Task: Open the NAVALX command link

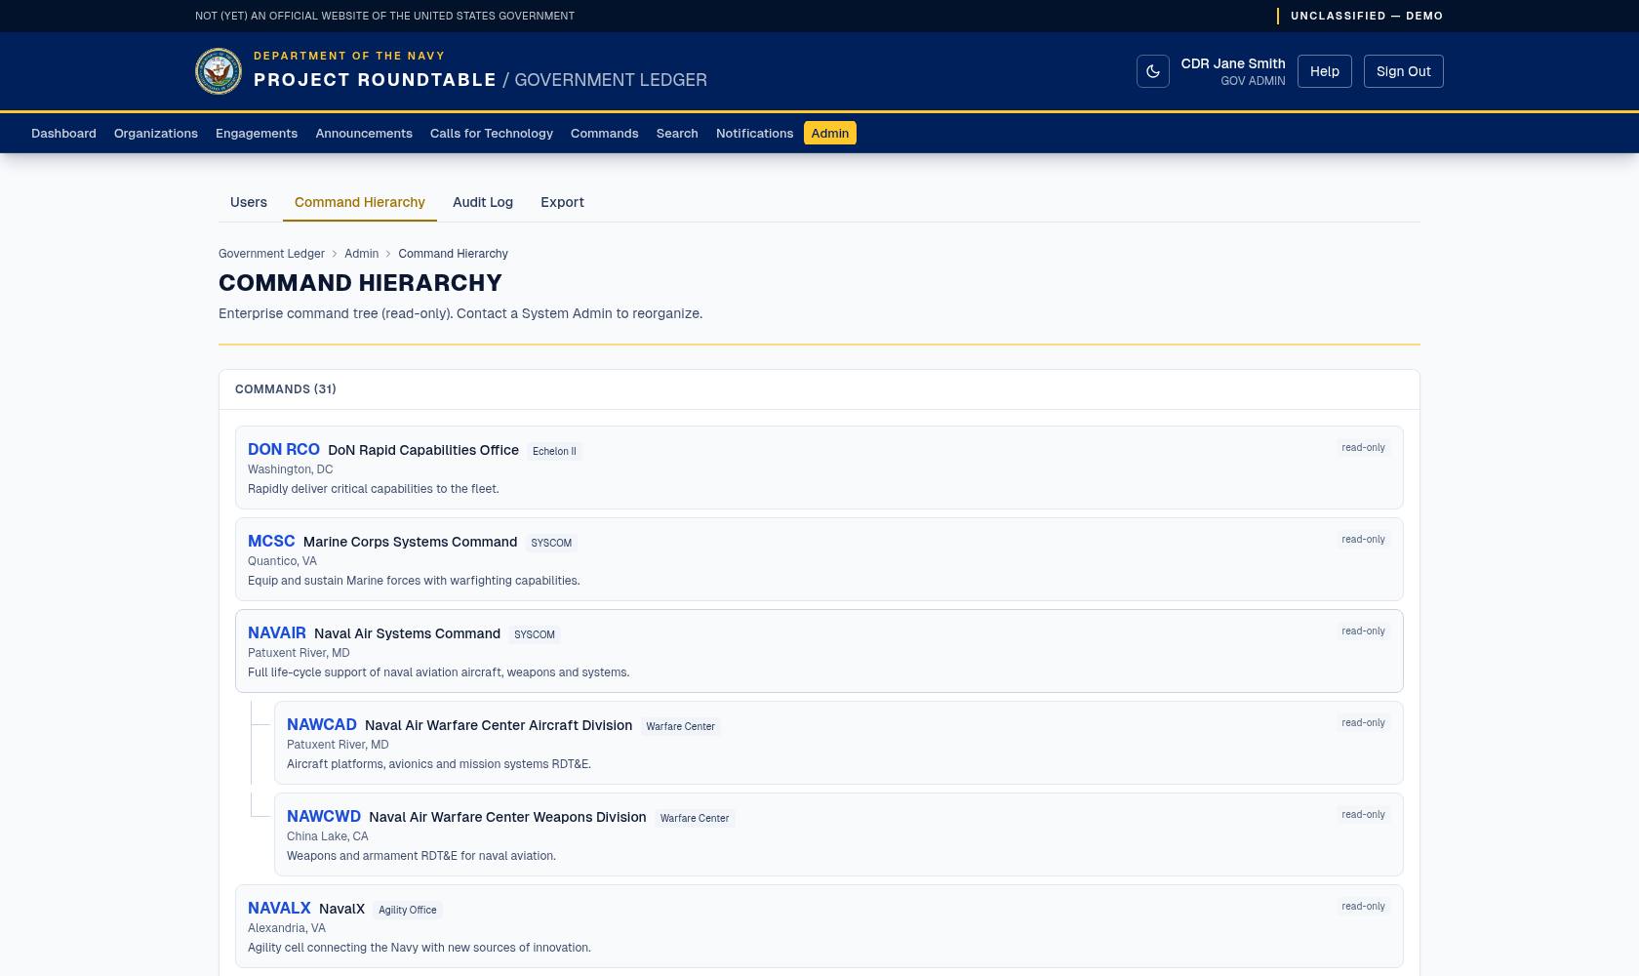Action: coord(279,908)
